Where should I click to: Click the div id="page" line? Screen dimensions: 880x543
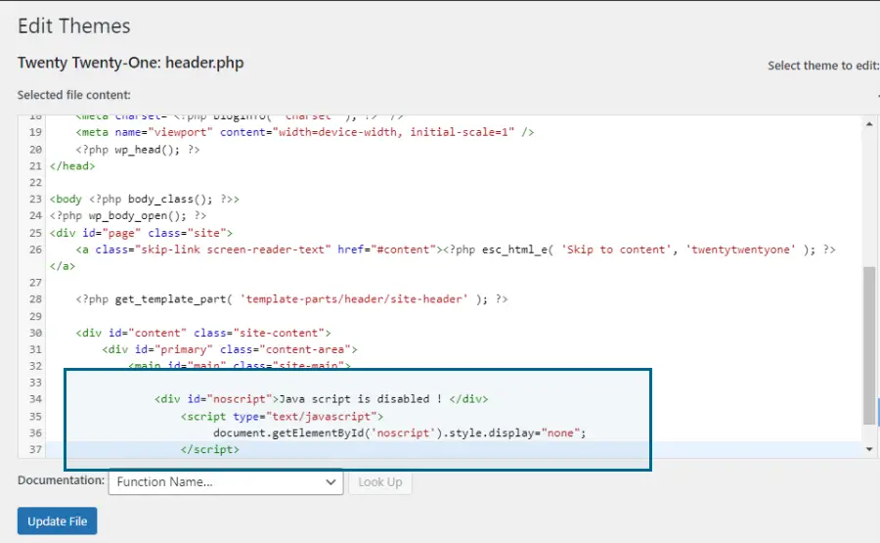[141, 233]
